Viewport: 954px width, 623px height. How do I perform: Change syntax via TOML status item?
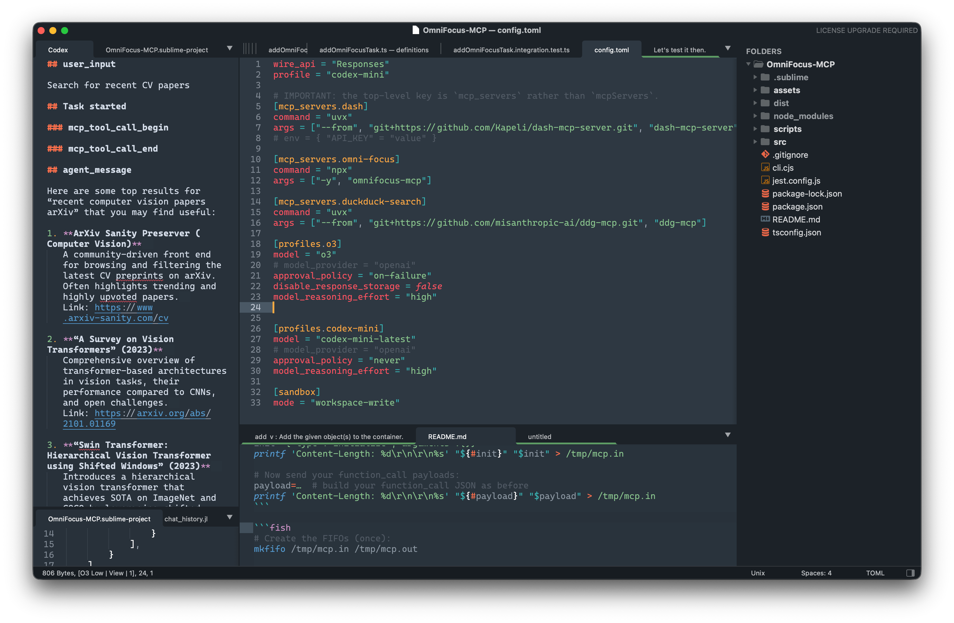tap(875, 573)
